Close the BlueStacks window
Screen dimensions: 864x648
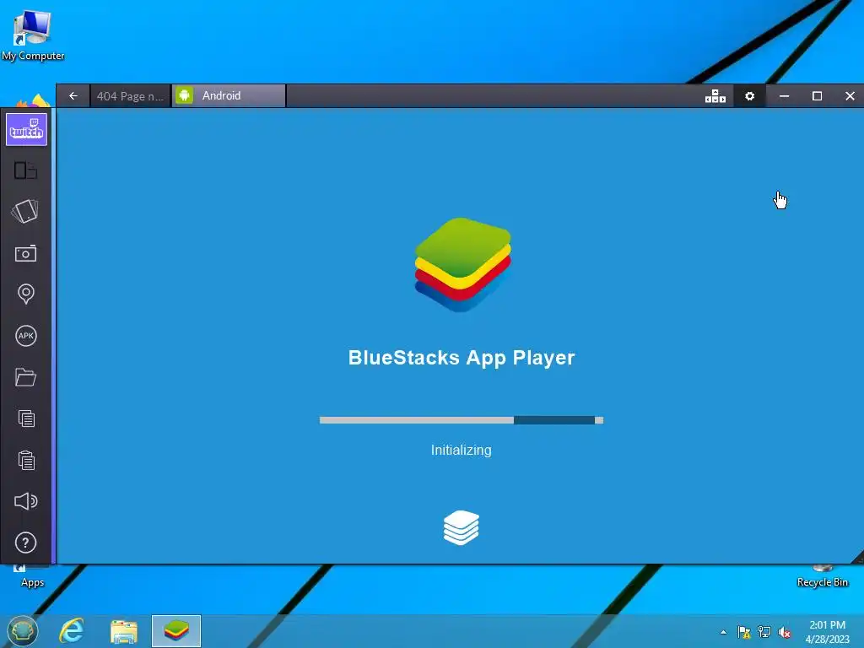850,96
